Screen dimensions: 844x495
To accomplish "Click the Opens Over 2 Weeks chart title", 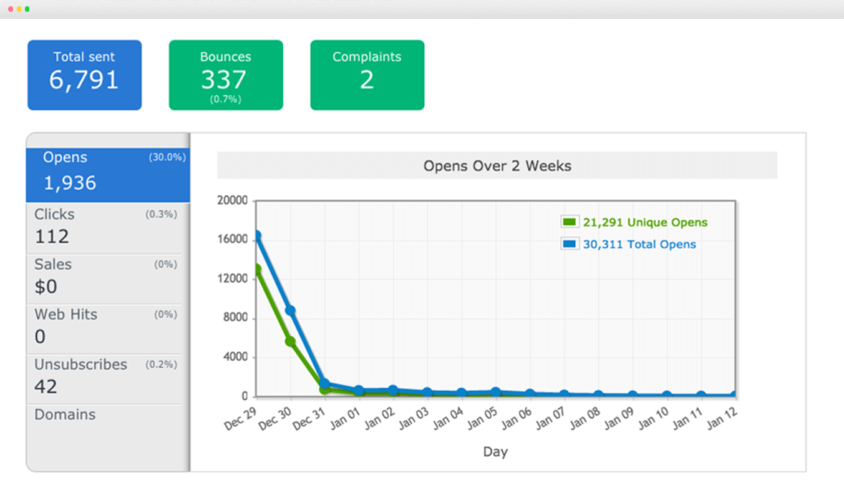I will click(497, 166).
